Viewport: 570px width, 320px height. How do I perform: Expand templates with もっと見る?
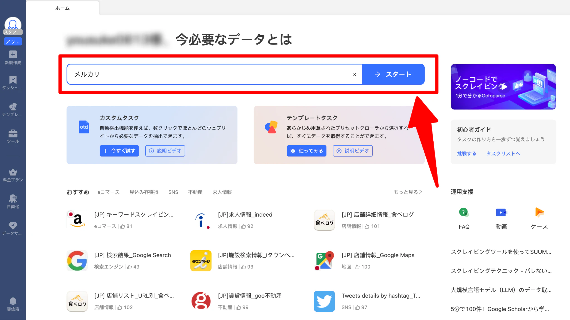click(x=408, y=192)
